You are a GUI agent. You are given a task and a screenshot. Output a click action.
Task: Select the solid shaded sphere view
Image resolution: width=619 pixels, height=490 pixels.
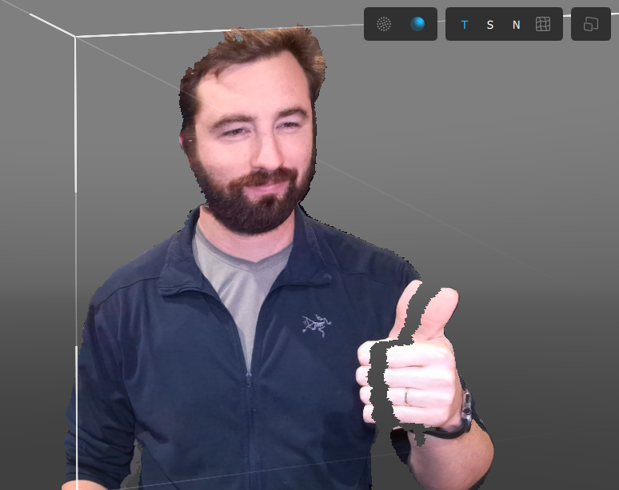[x=417, y=24]
